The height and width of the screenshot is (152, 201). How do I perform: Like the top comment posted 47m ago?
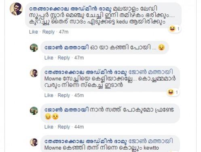(34, 32)
